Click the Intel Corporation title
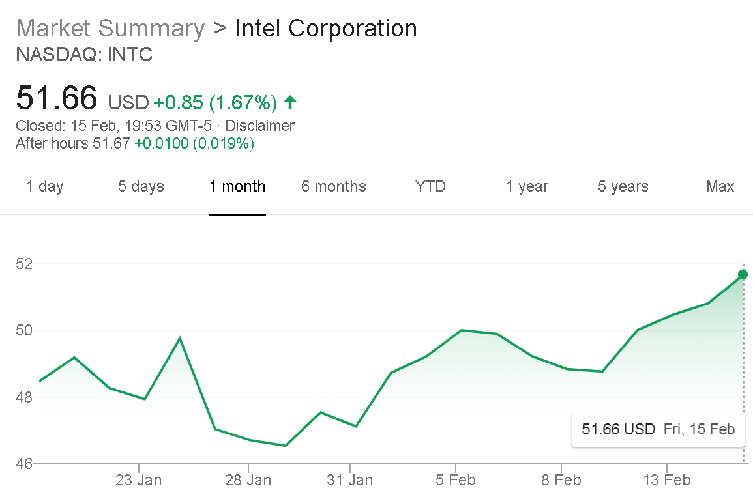The width and height of the screenshot is (753, 497). (x=325, y=29)
